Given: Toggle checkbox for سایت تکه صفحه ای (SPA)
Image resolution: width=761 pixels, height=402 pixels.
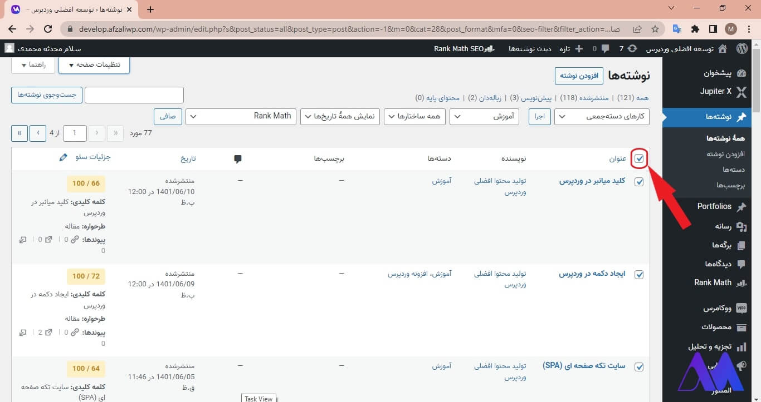Looking at the screenshot, I should tap(639, 366).
